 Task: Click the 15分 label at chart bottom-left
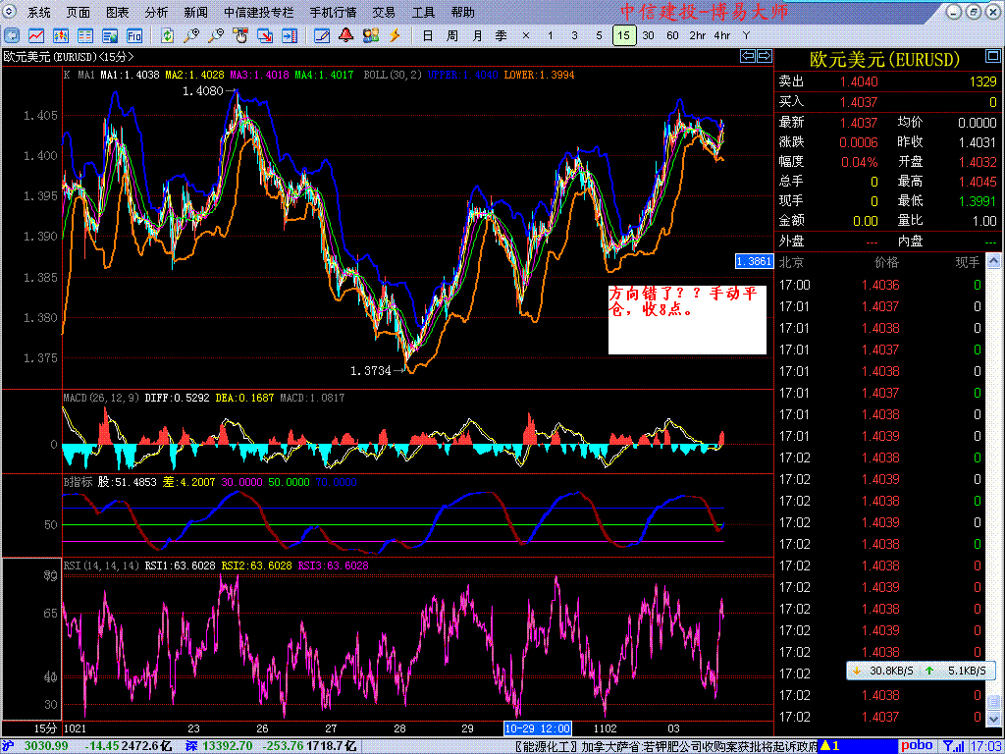45,728
